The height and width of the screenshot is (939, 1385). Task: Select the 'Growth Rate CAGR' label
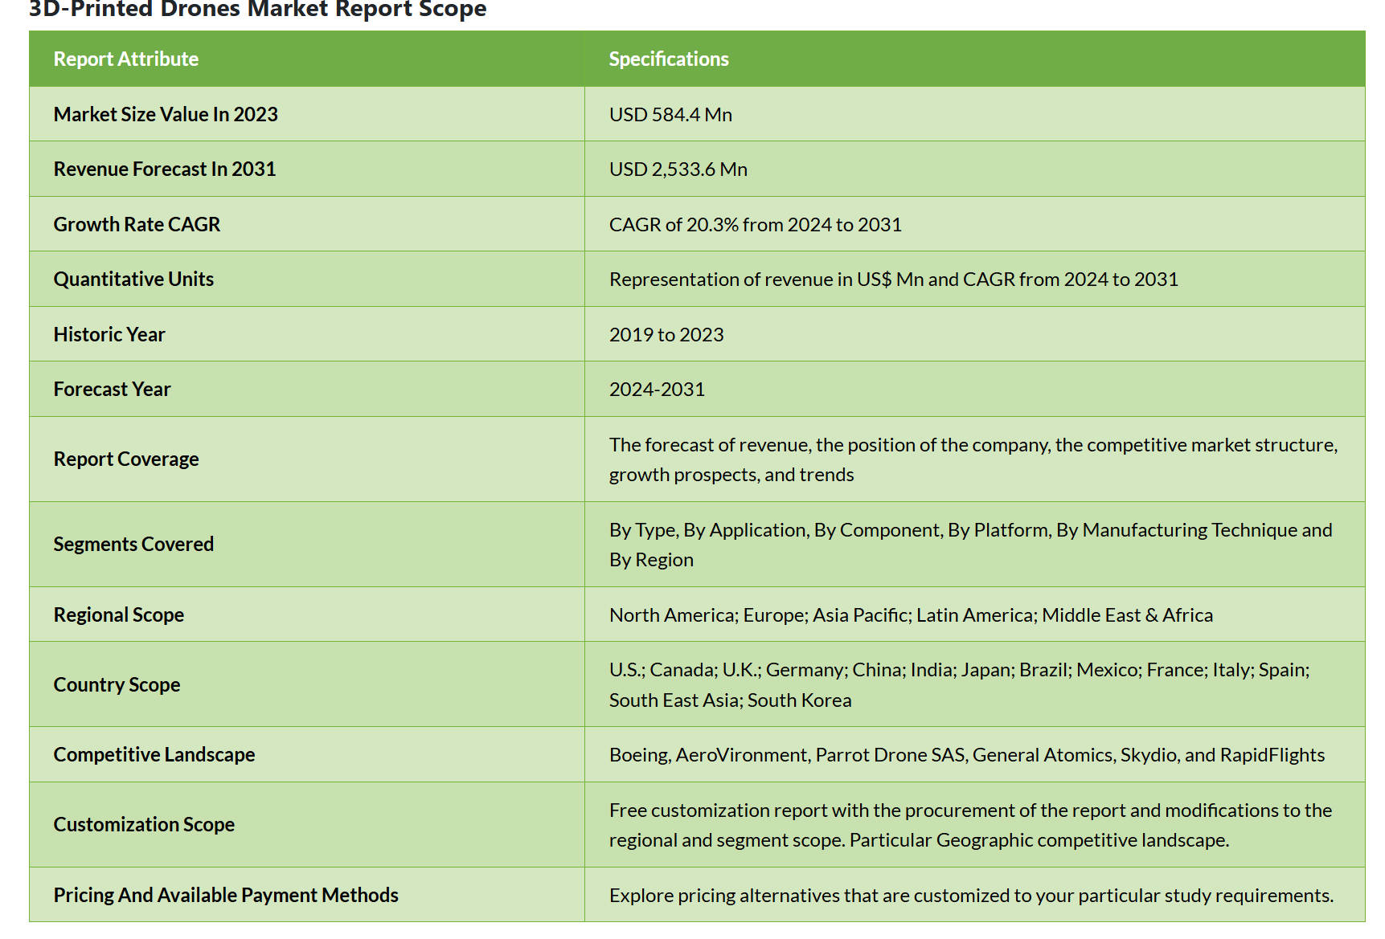137,225
